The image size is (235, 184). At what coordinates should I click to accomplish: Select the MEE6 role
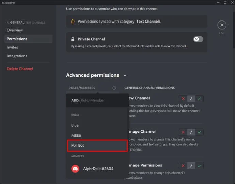click(x=97, y=135)
